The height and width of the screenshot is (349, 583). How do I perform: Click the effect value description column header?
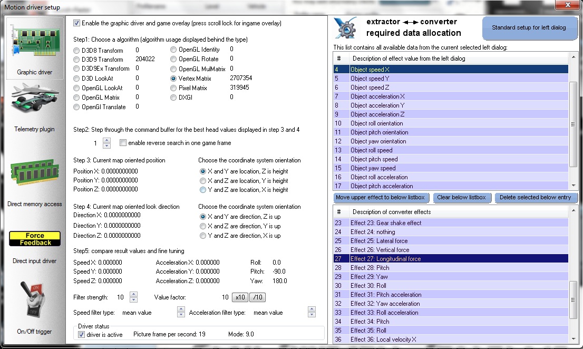click(459, 59)
